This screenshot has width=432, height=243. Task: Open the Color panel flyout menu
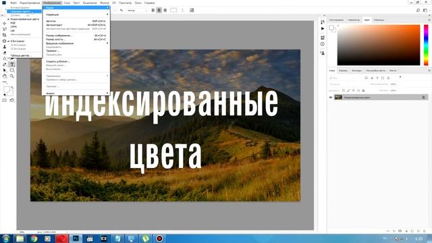tap(429, 20)
